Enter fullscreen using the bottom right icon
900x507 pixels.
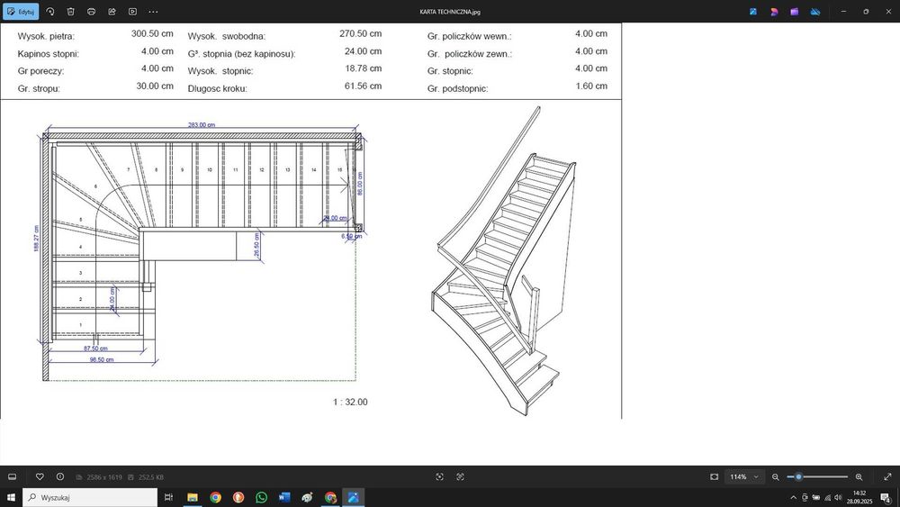tap(886, 476)
